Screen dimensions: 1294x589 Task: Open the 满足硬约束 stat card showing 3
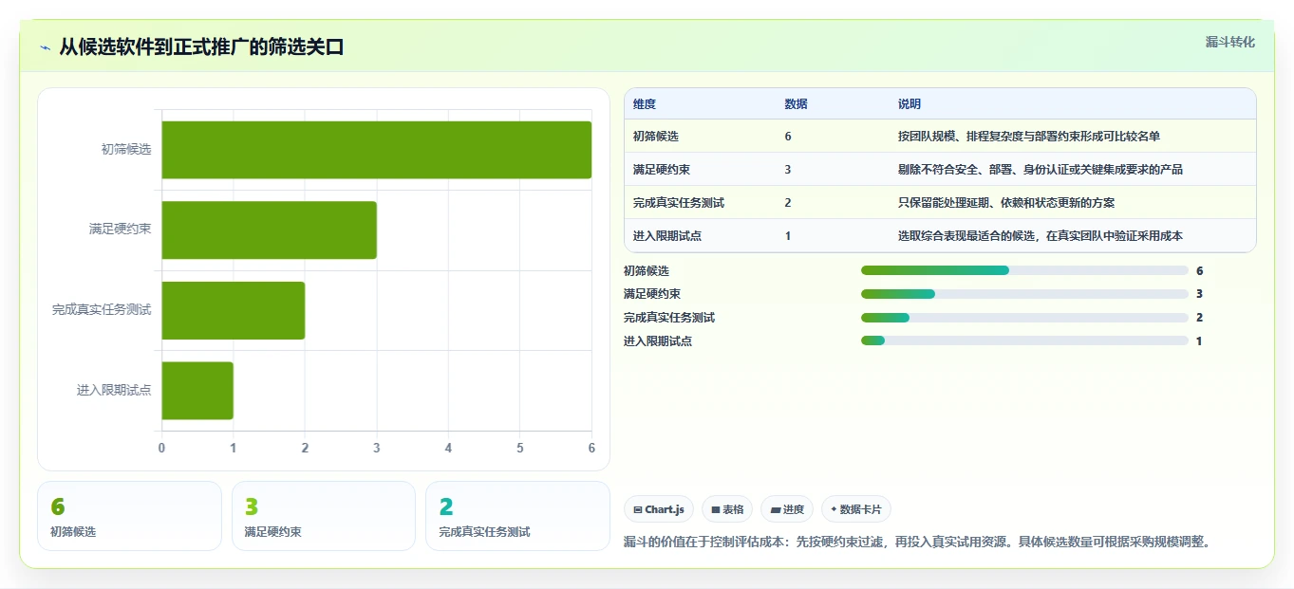[324, 516]
